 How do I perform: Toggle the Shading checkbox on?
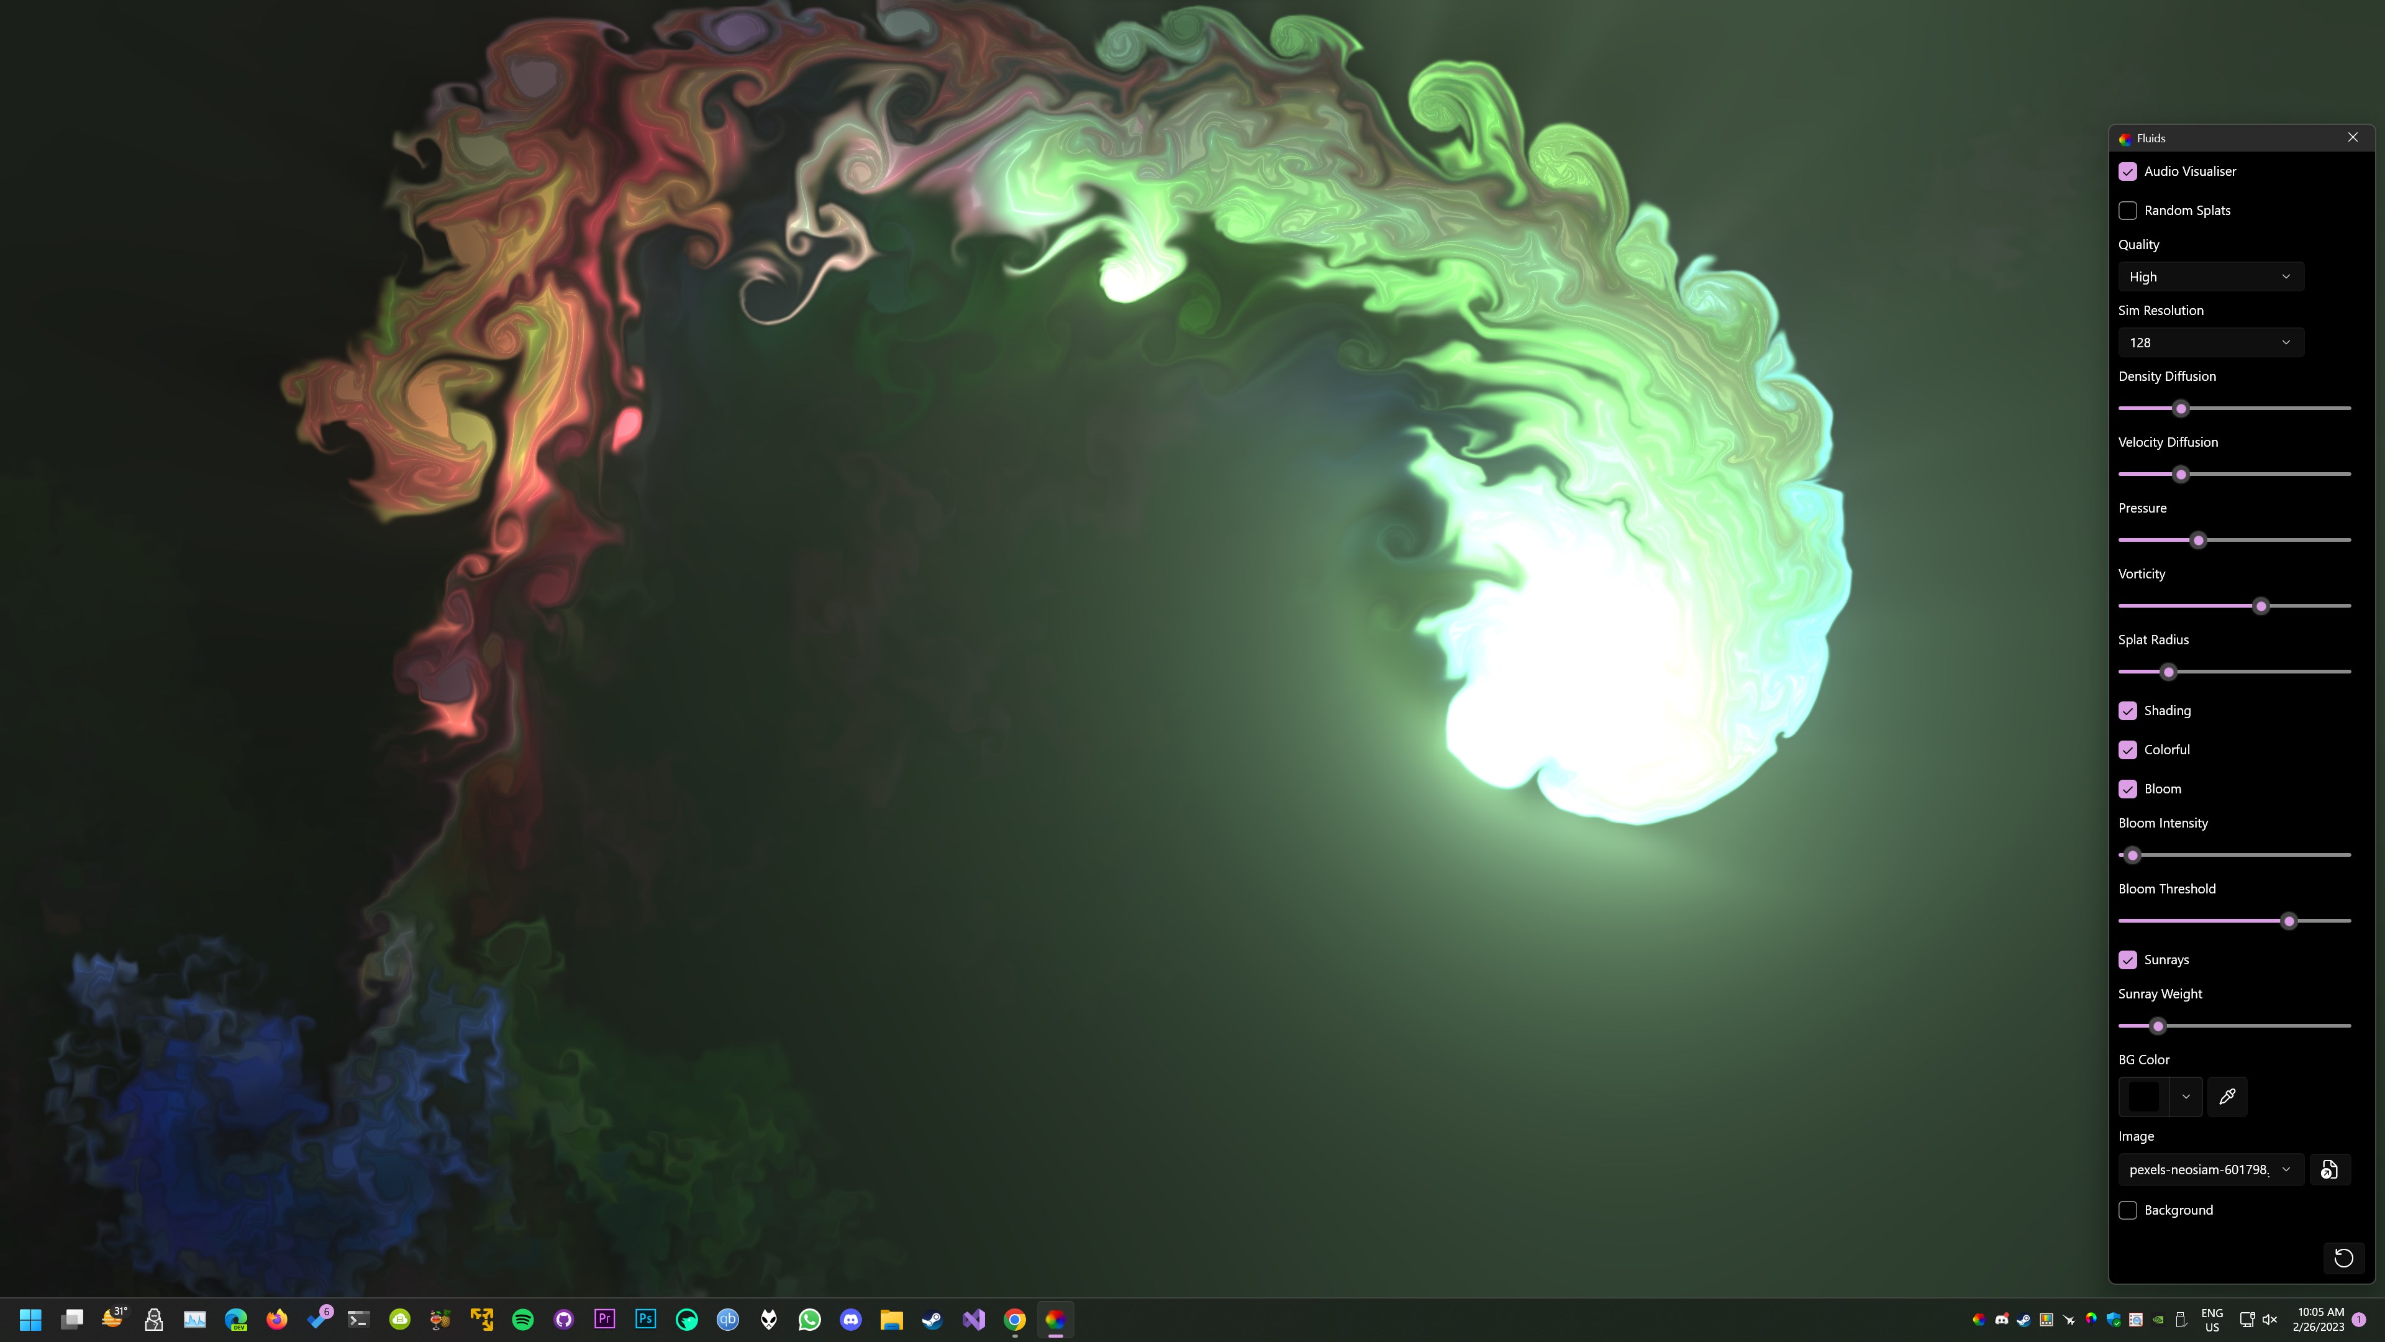[x=2128, y=710]
